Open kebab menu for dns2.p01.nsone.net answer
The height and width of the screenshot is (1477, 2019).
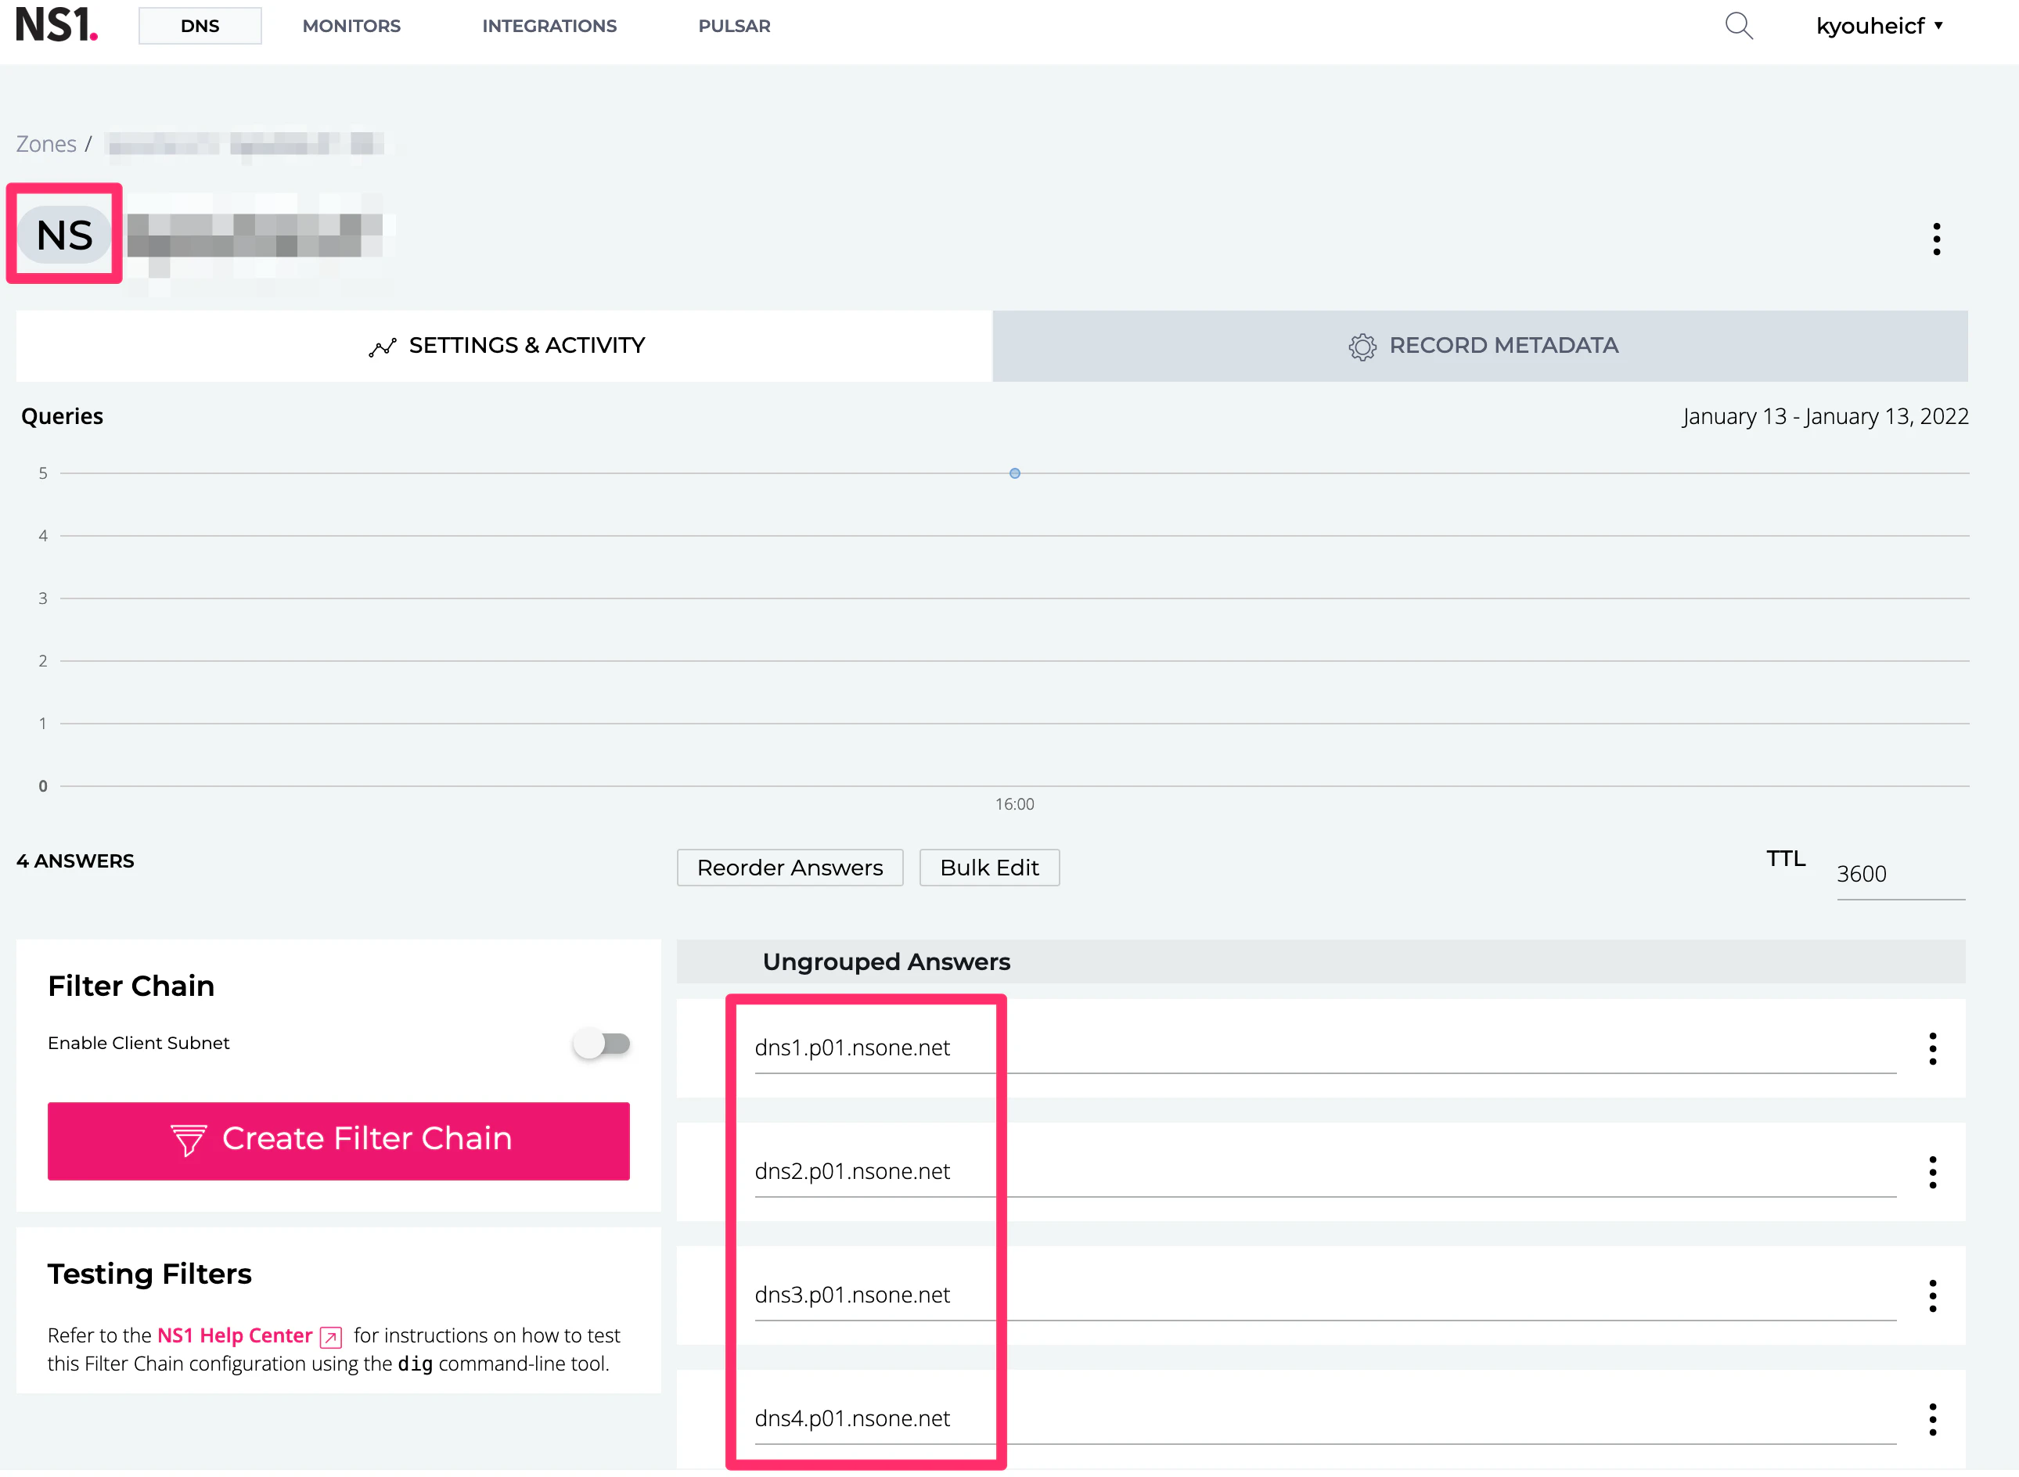(x=1932, y=1172)
